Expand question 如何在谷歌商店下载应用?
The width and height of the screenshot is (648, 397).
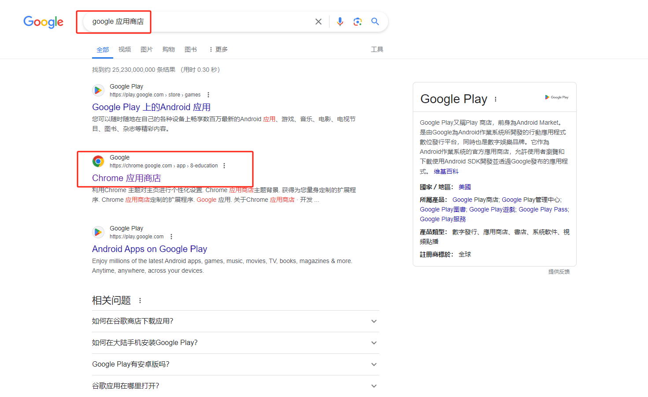point(235,321)
